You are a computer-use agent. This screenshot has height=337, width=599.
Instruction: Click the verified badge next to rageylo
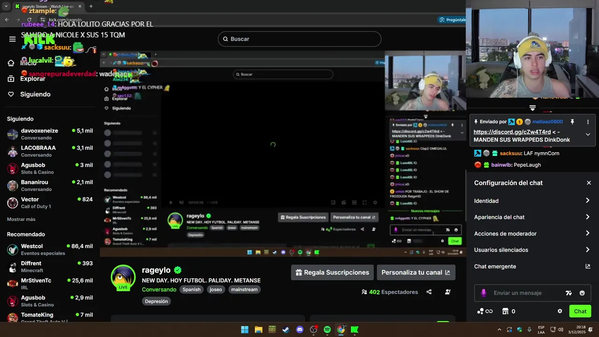178,270
